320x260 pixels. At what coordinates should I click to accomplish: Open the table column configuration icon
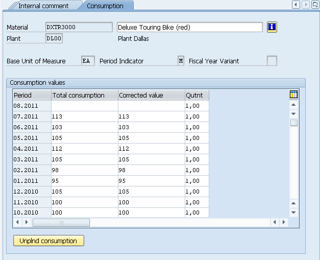pyautogui.click(x=293, y=94)
